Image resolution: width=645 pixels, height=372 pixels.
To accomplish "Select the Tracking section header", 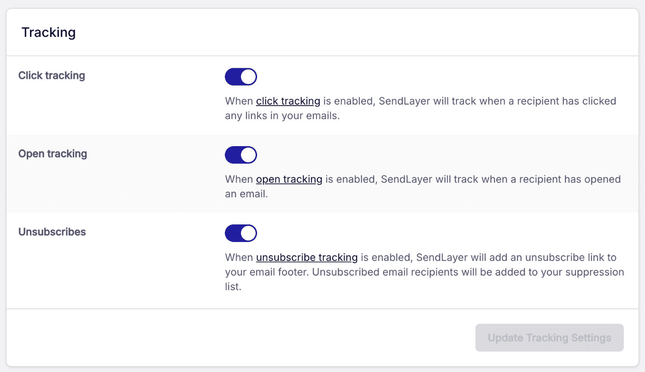I will point(48,32).
